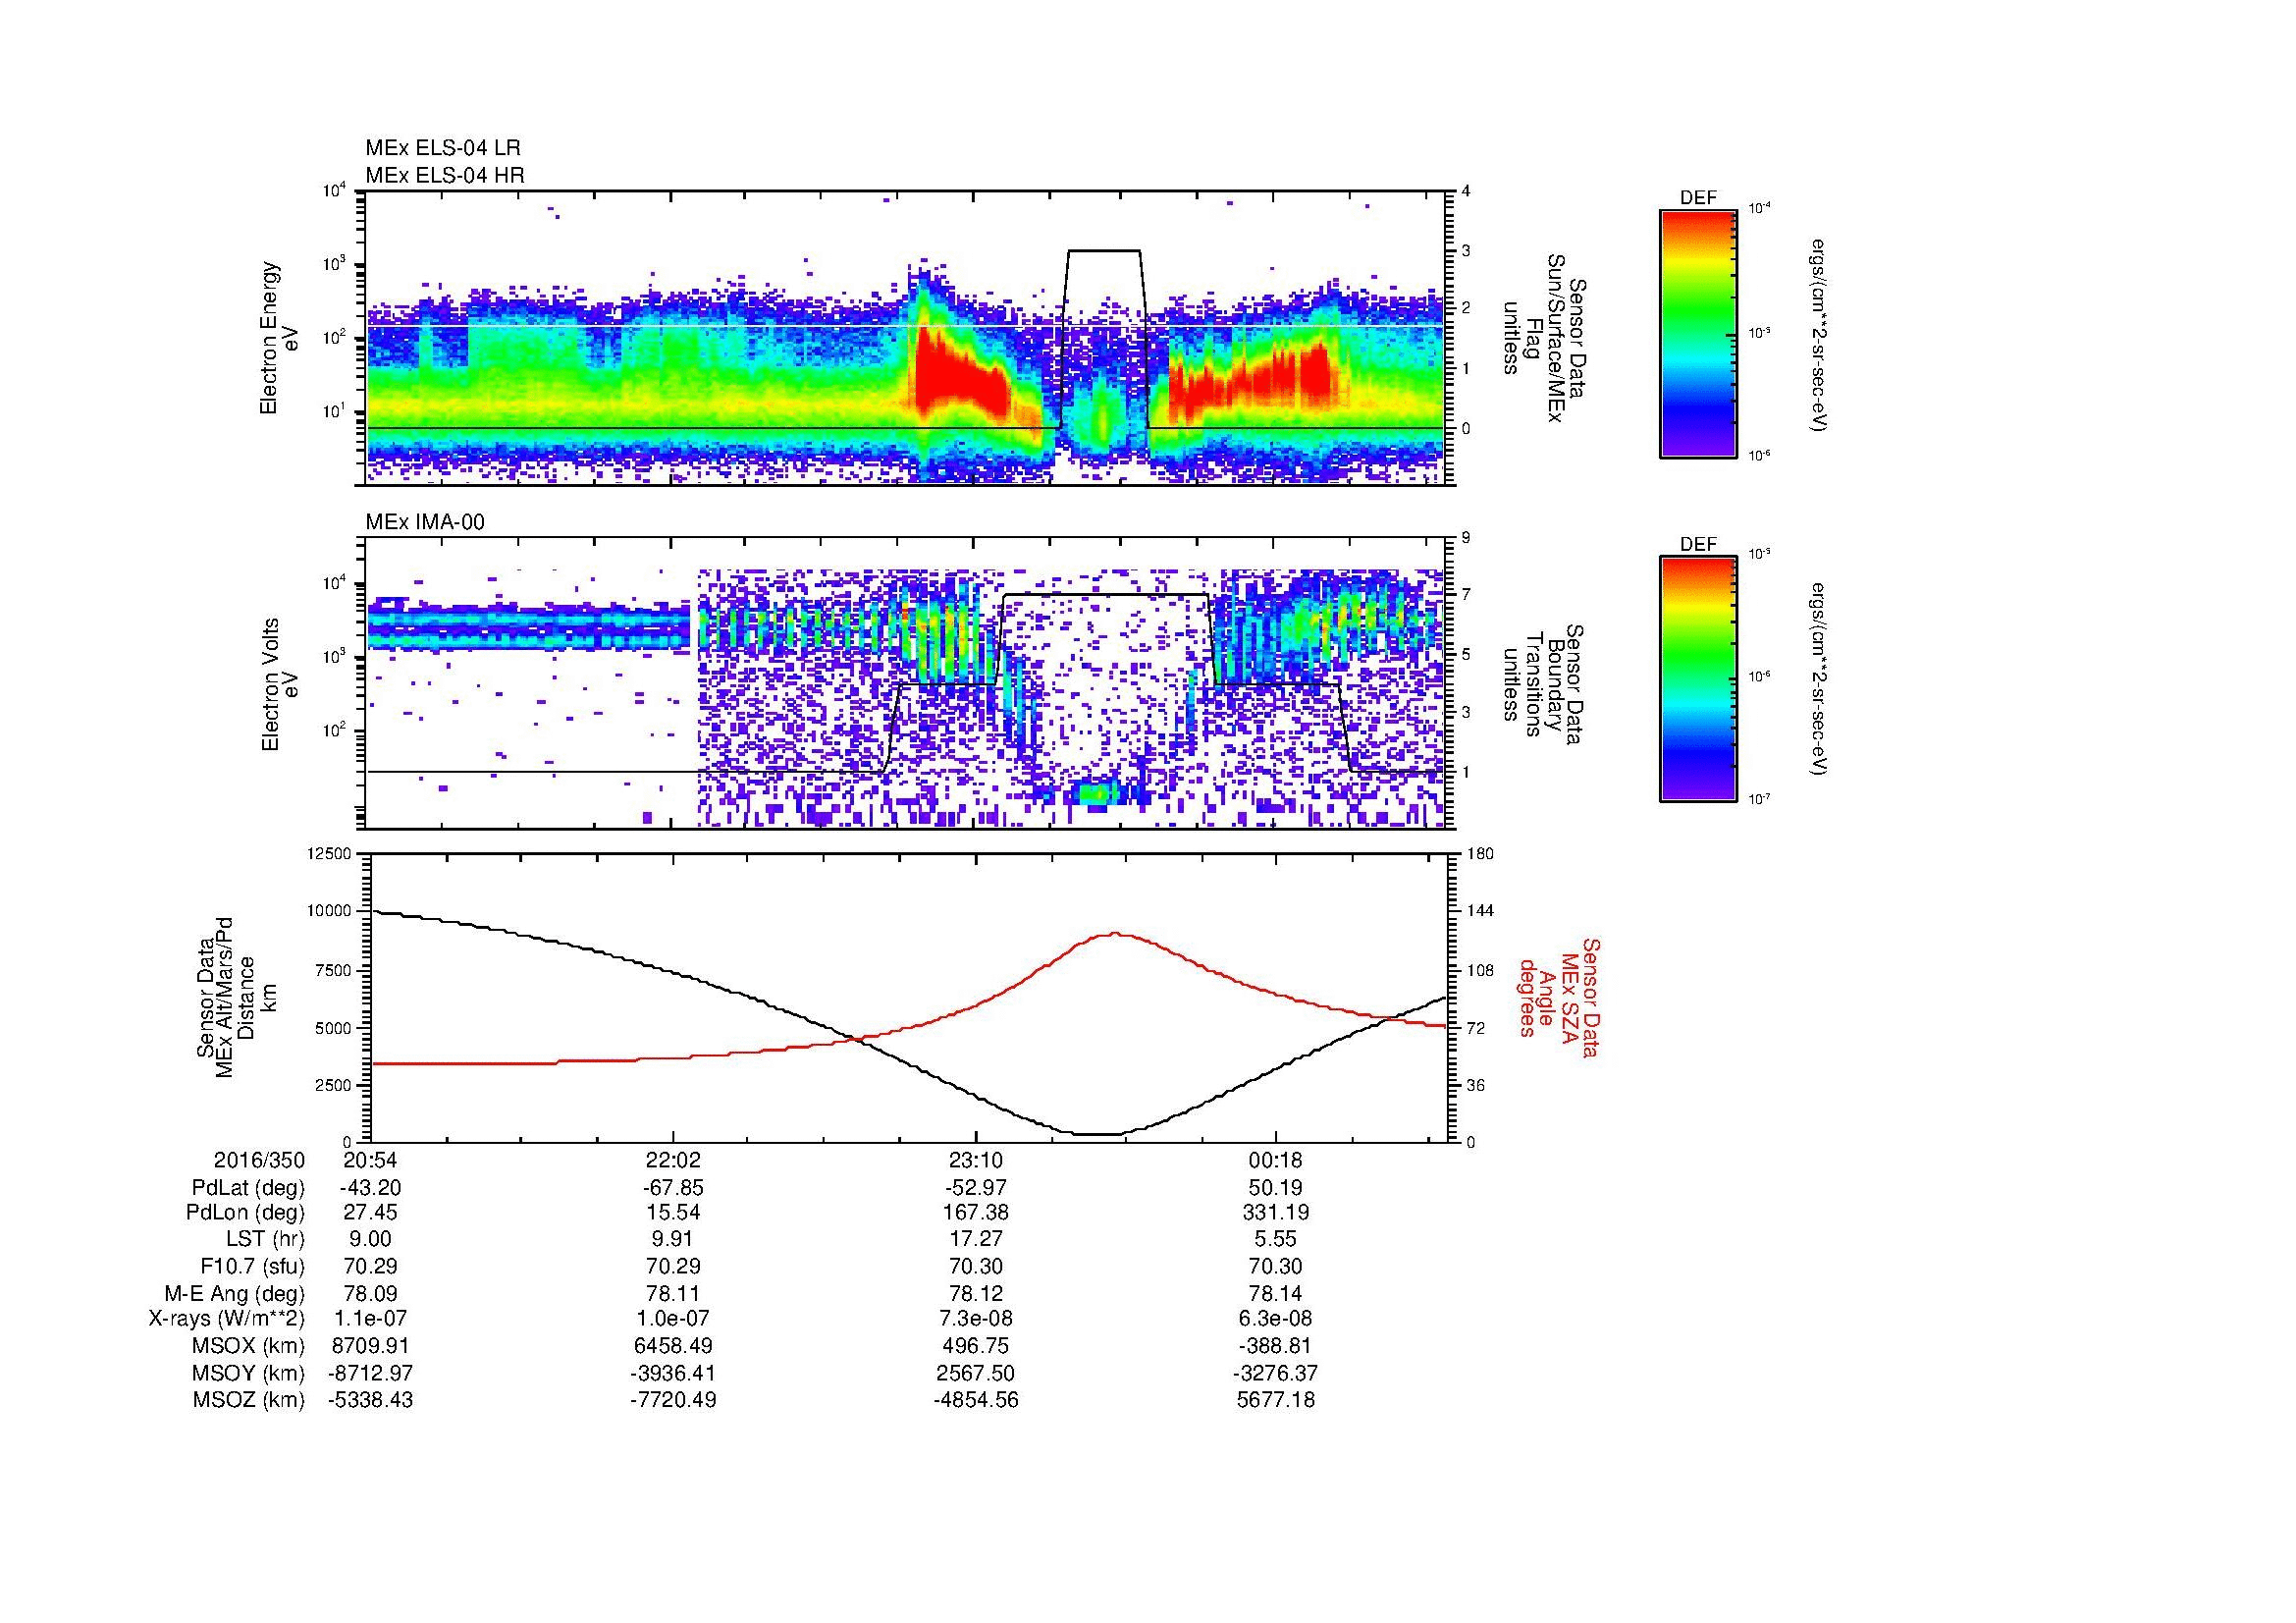
Task: Click LST value 17.27
Action: coord(975,1240)
